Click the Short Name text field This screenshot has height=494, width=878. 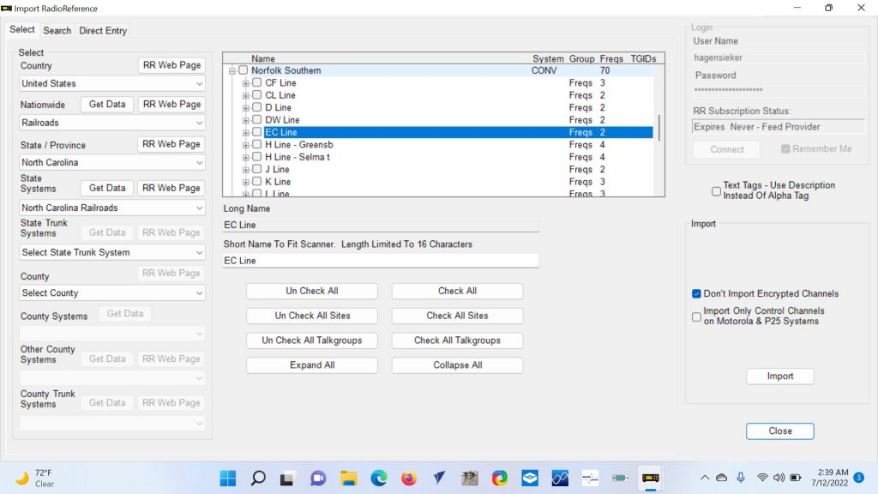pos(381,261)
